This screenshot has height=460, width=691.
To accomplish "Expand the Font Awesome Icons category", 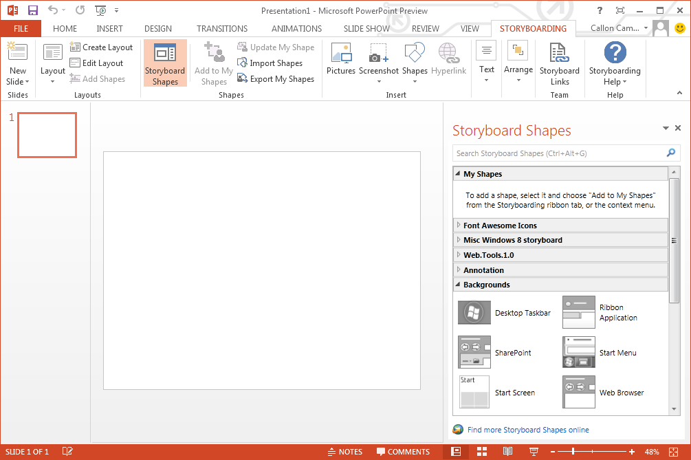I will point(500,226).
